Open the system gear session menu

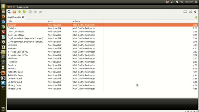coord(196,2)
